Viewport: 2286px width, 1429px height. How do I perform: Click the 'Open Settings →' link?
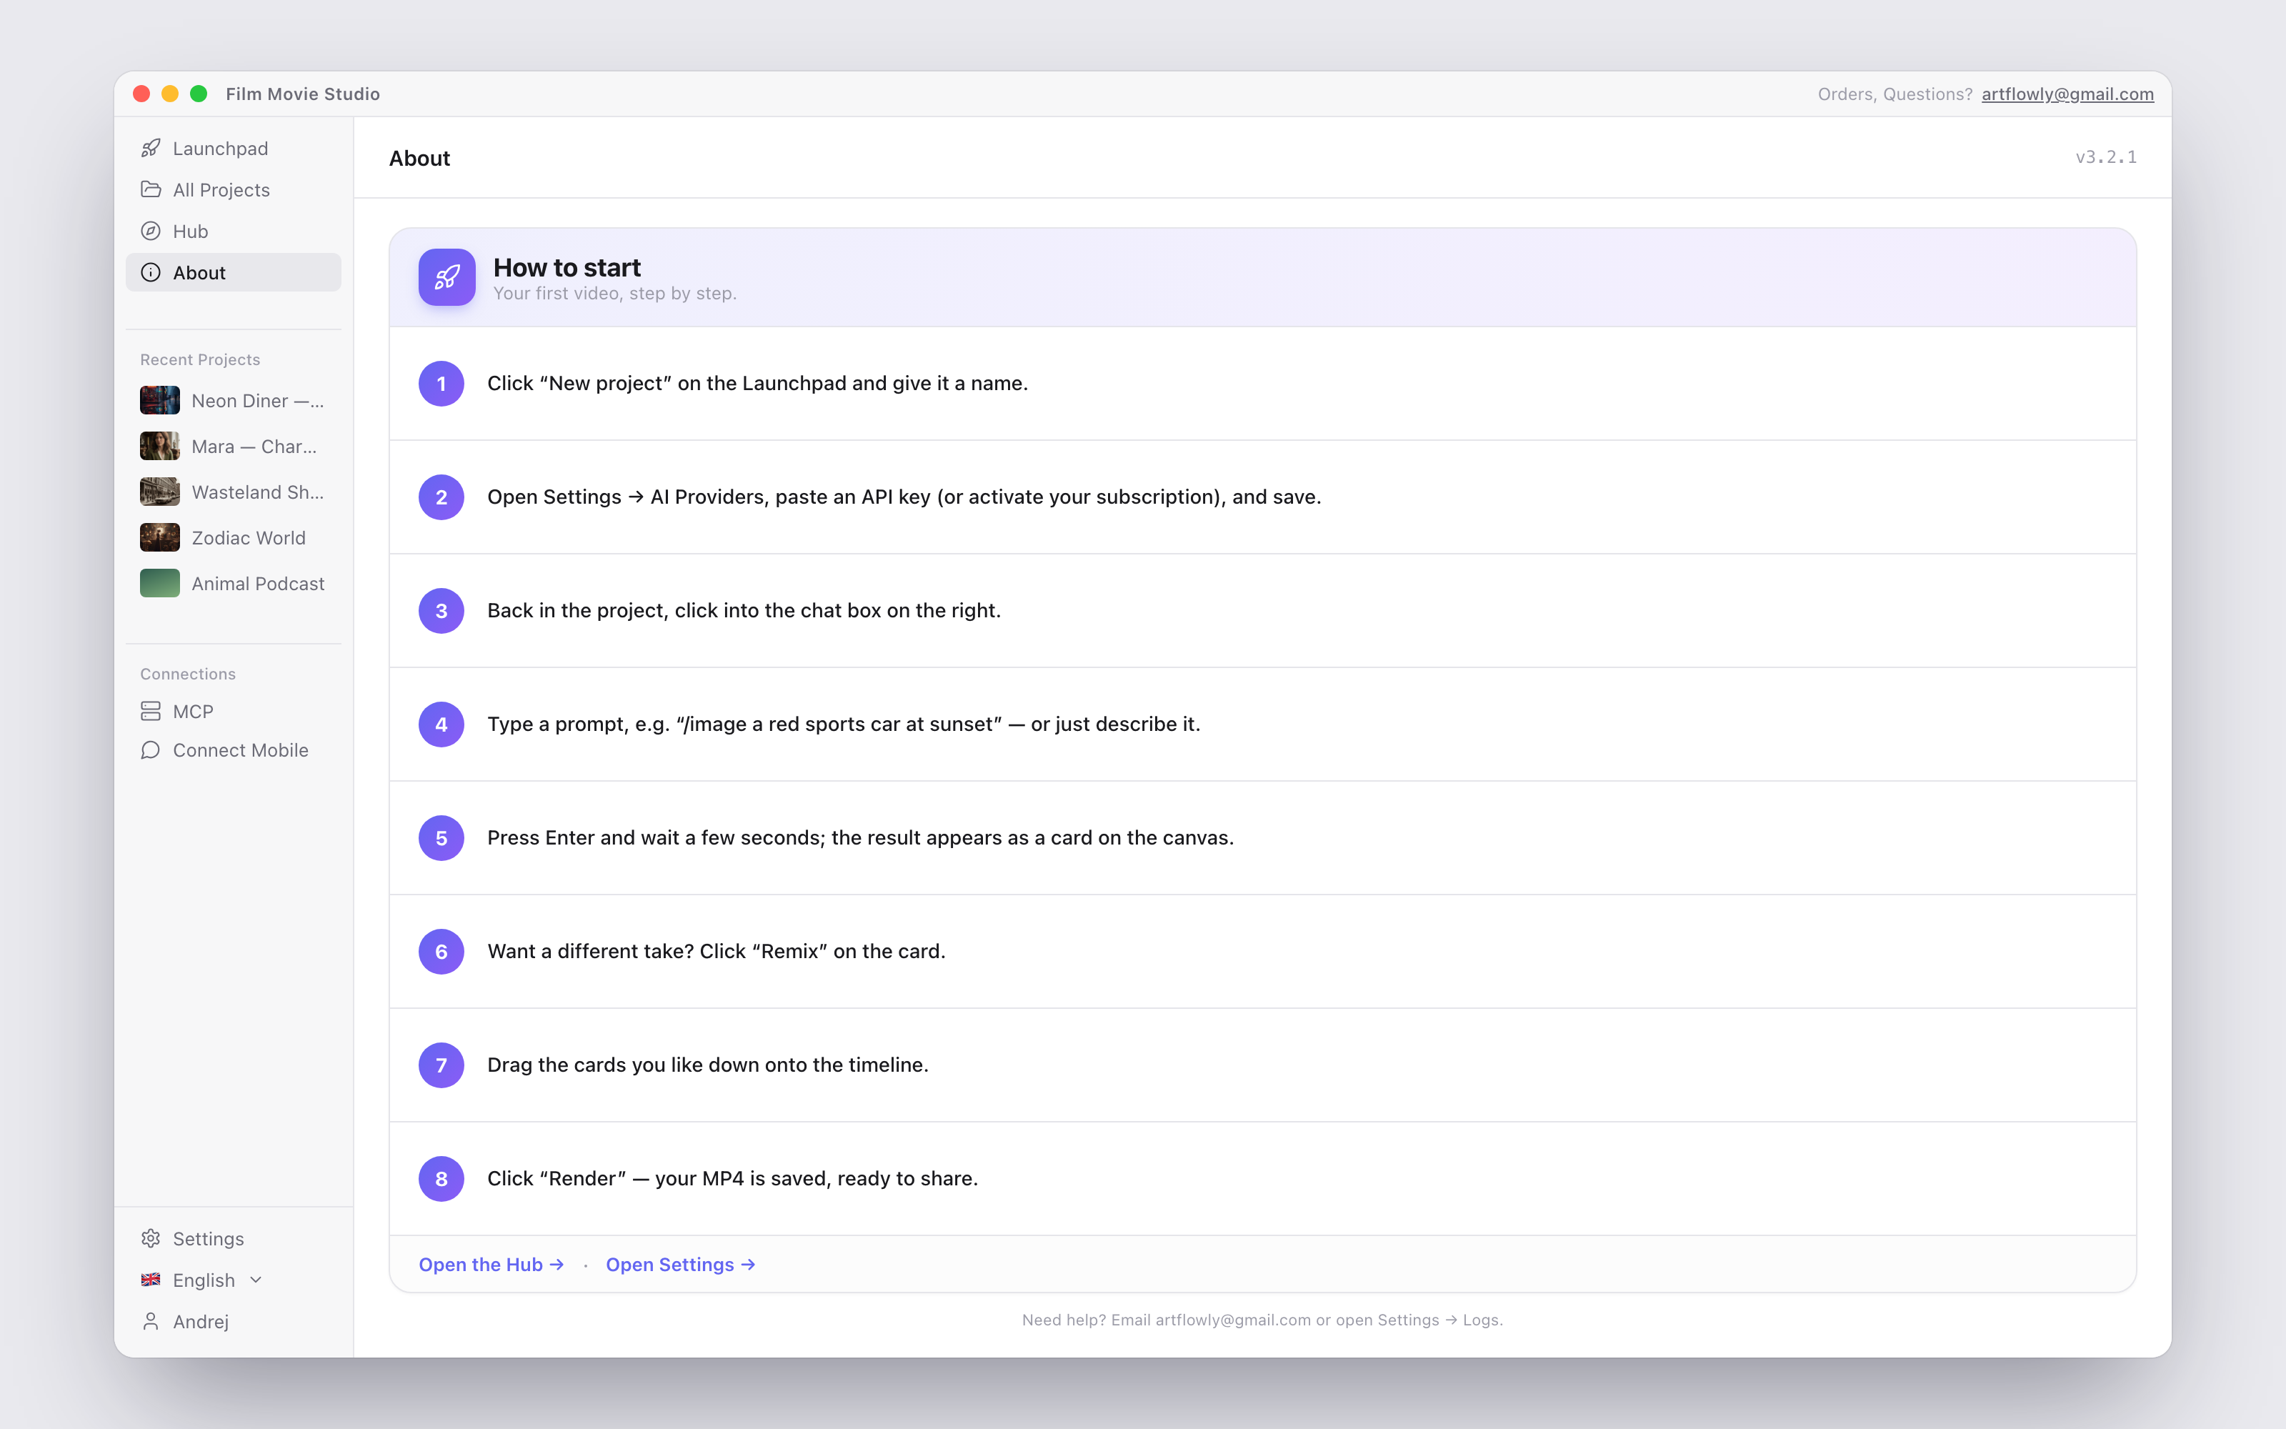[680, 1265]
